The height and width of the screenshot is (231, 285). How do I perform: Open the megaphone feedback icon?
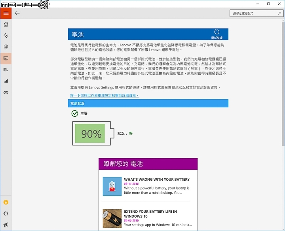6,225
